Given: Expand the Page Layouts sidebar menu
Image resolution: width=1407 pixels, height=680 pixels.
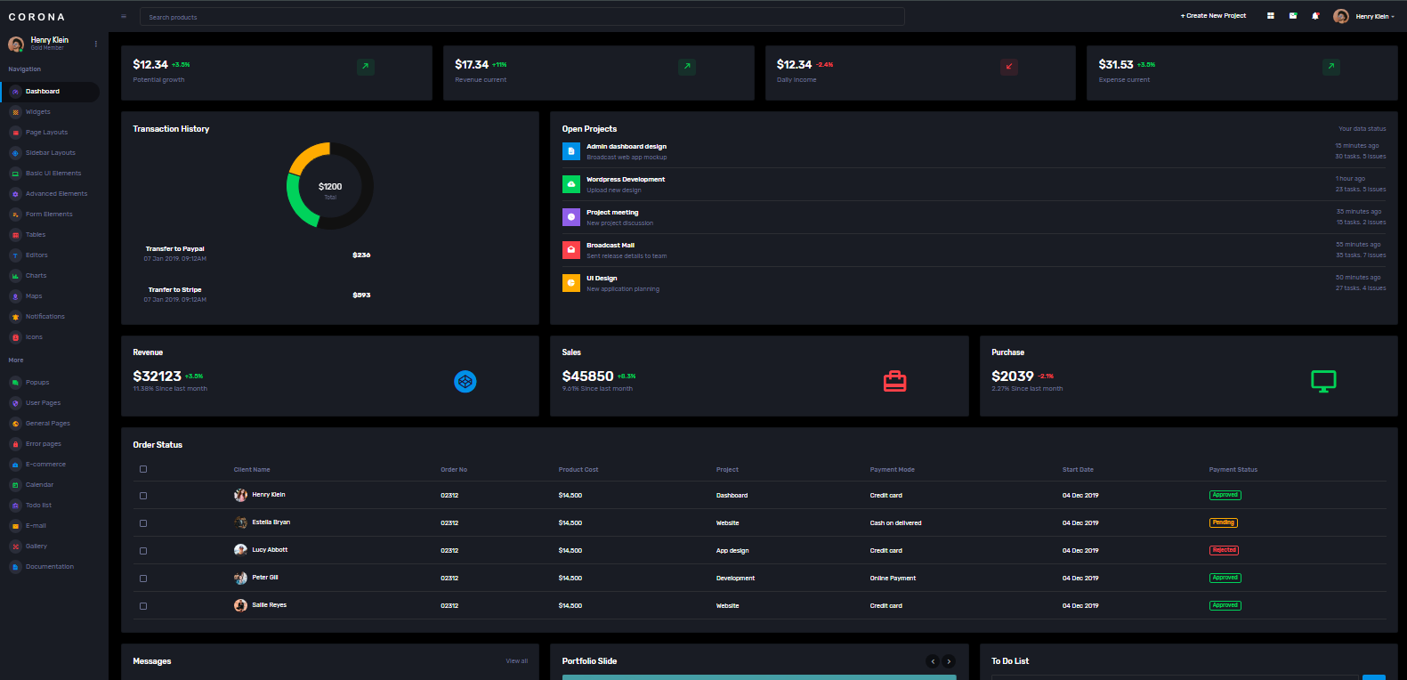Looking at the screenshot, I should click(50, 133).
